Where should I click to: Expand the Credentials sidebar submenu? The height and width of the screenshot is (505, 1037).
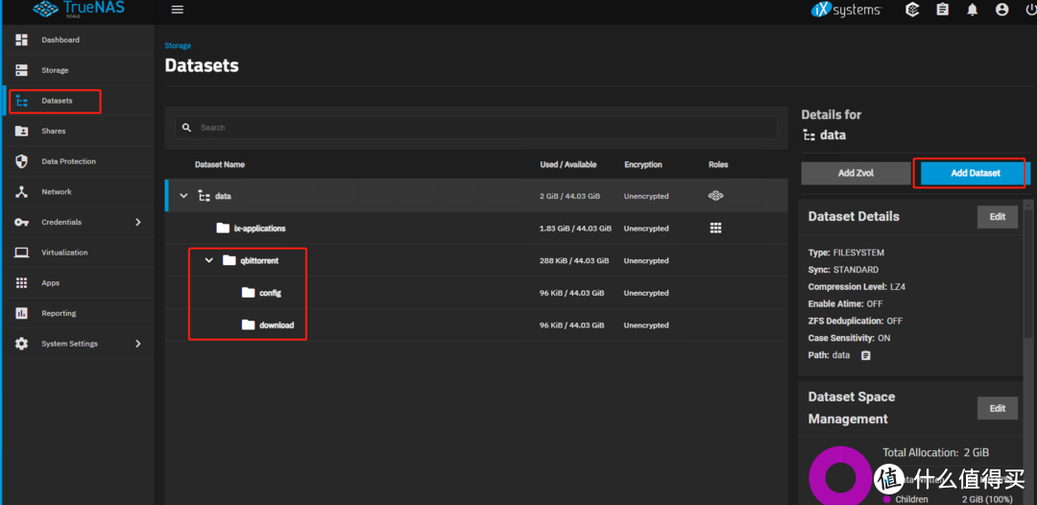137,222
